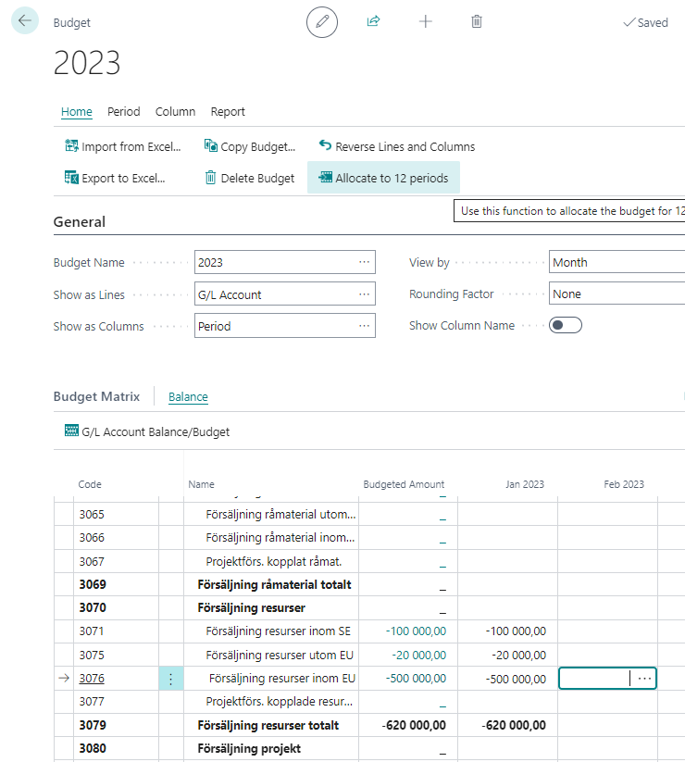This screenshot has width=685, height=762.
Task: Select row 3080 Försäljning projekt
Action: [x=249, y=748]
